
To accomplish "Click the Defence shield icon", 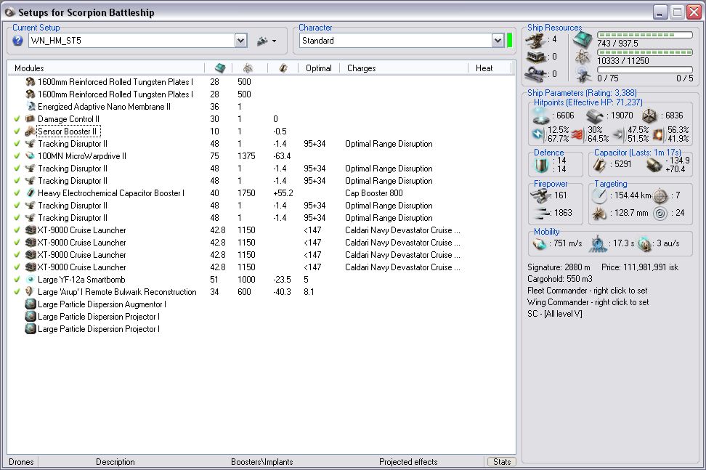I will click(542, 165).
